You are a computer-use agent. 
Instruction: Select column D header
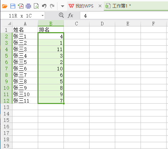(x=102, y=24)
